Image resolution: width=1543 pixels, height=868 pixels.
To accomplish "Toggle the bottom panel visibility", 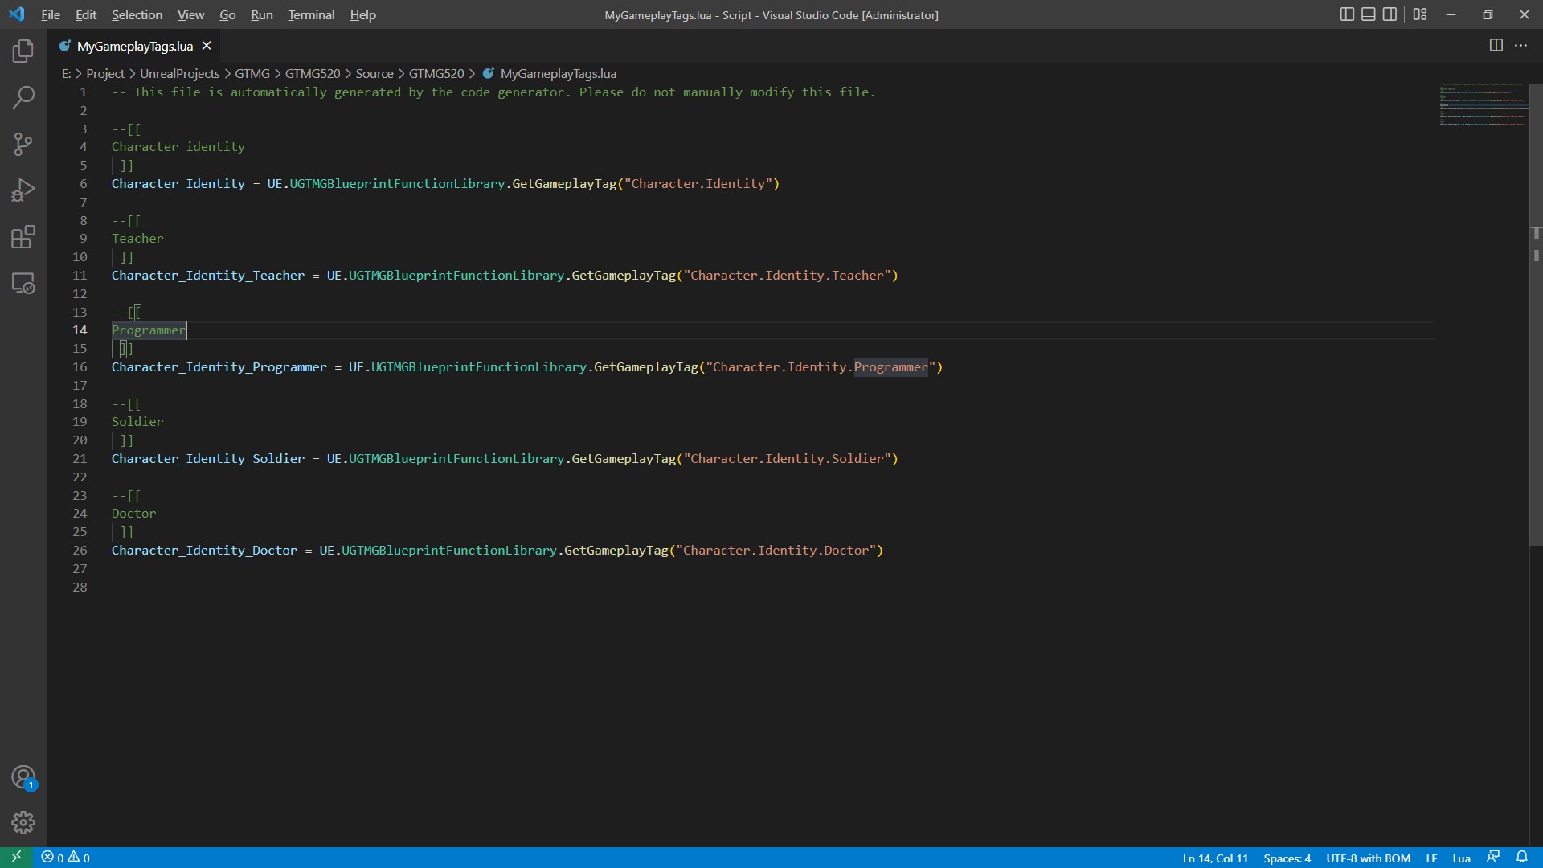I will 1368,14.
